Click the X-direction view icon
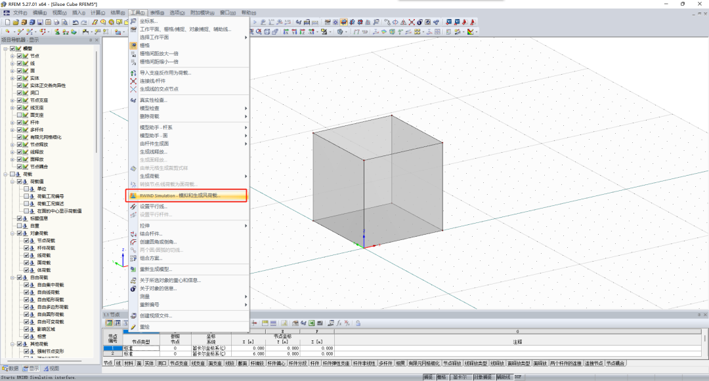 pos(286,31)
